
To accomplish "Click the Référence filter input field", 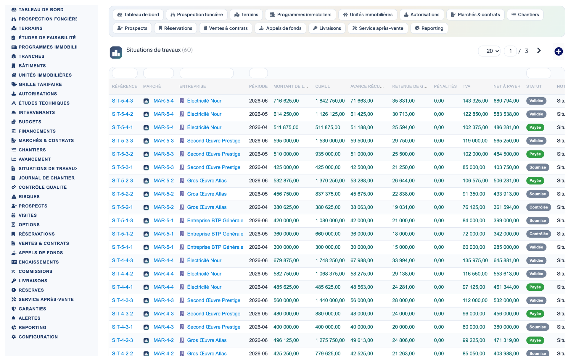I will point(125,73).
